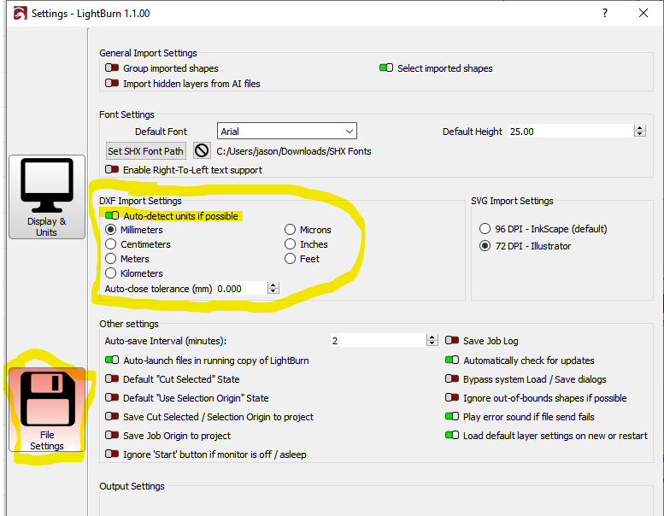Select the Millimeters DXF unit
Image resolution: width=664 pixels, height=516 pixels.
click(110, 230)
